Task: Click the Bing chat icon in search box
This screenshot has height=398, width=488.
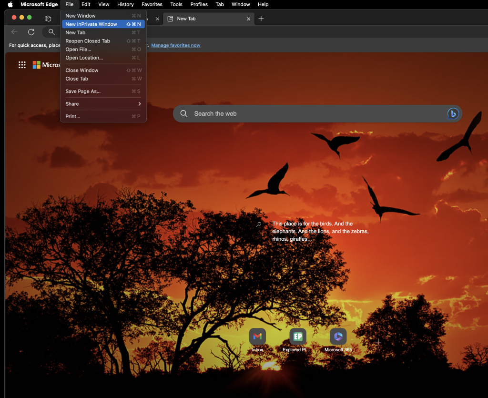Action: 452,114
